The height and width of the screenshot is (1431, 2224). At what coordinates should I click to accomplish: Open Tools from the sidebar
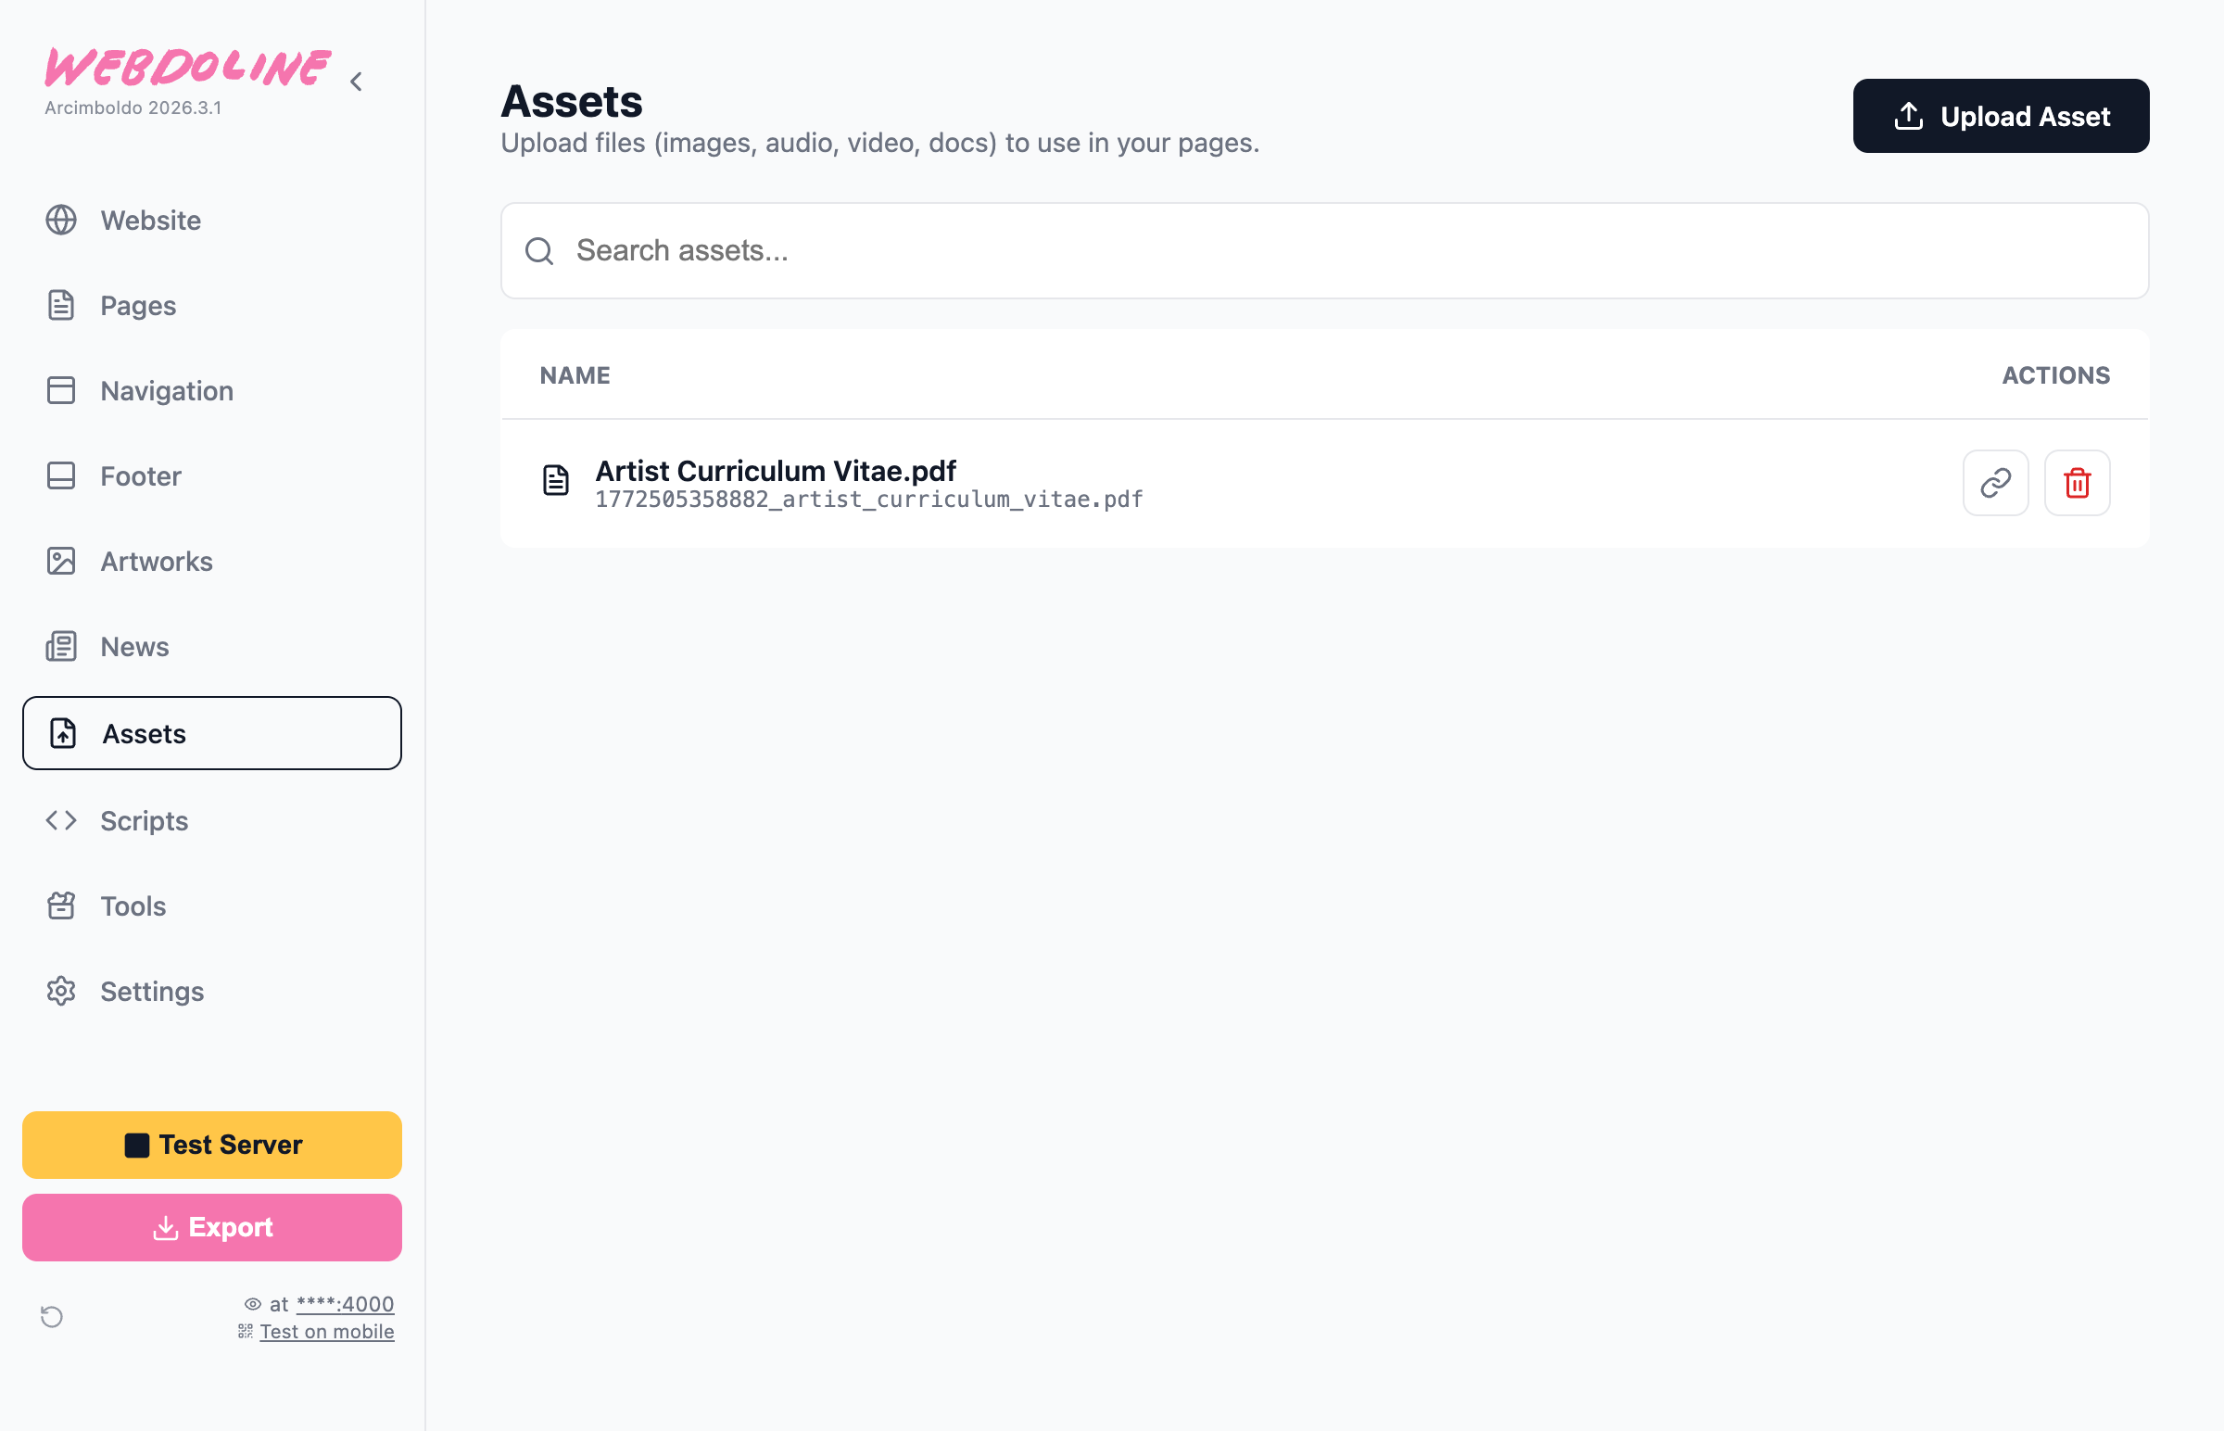tap(133, 906)
